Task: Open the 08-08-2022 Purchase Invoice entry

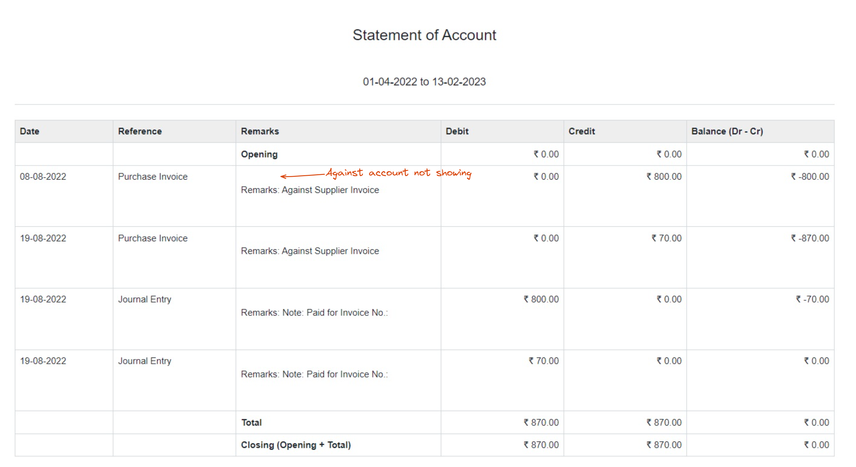Action: point(152,176)
